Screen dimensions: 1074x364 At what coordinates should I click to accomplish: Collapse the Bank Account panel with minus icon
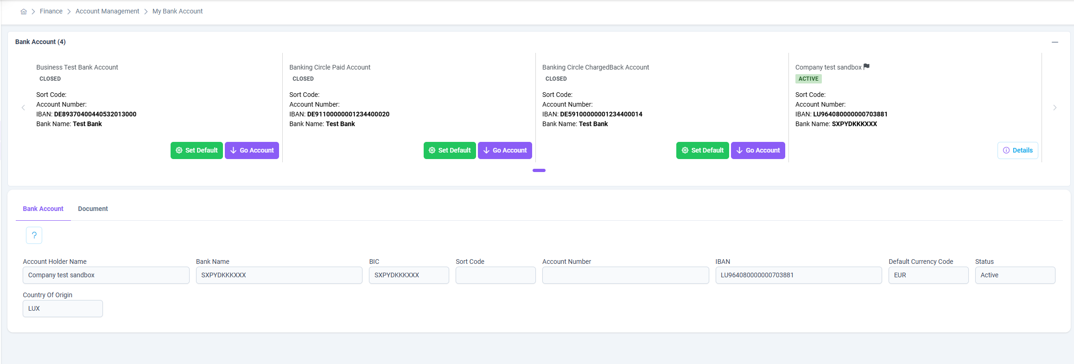pos(1055,42)
